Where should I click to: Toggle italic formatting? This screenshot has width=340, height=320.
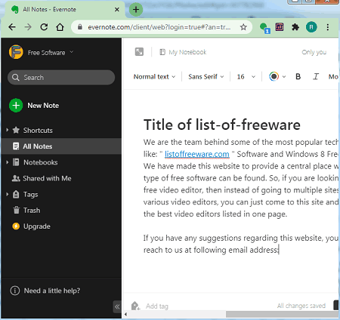(316, 76)
